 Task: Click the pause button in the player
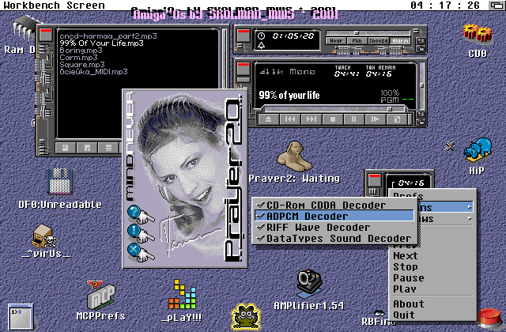[x=353, y=119]
